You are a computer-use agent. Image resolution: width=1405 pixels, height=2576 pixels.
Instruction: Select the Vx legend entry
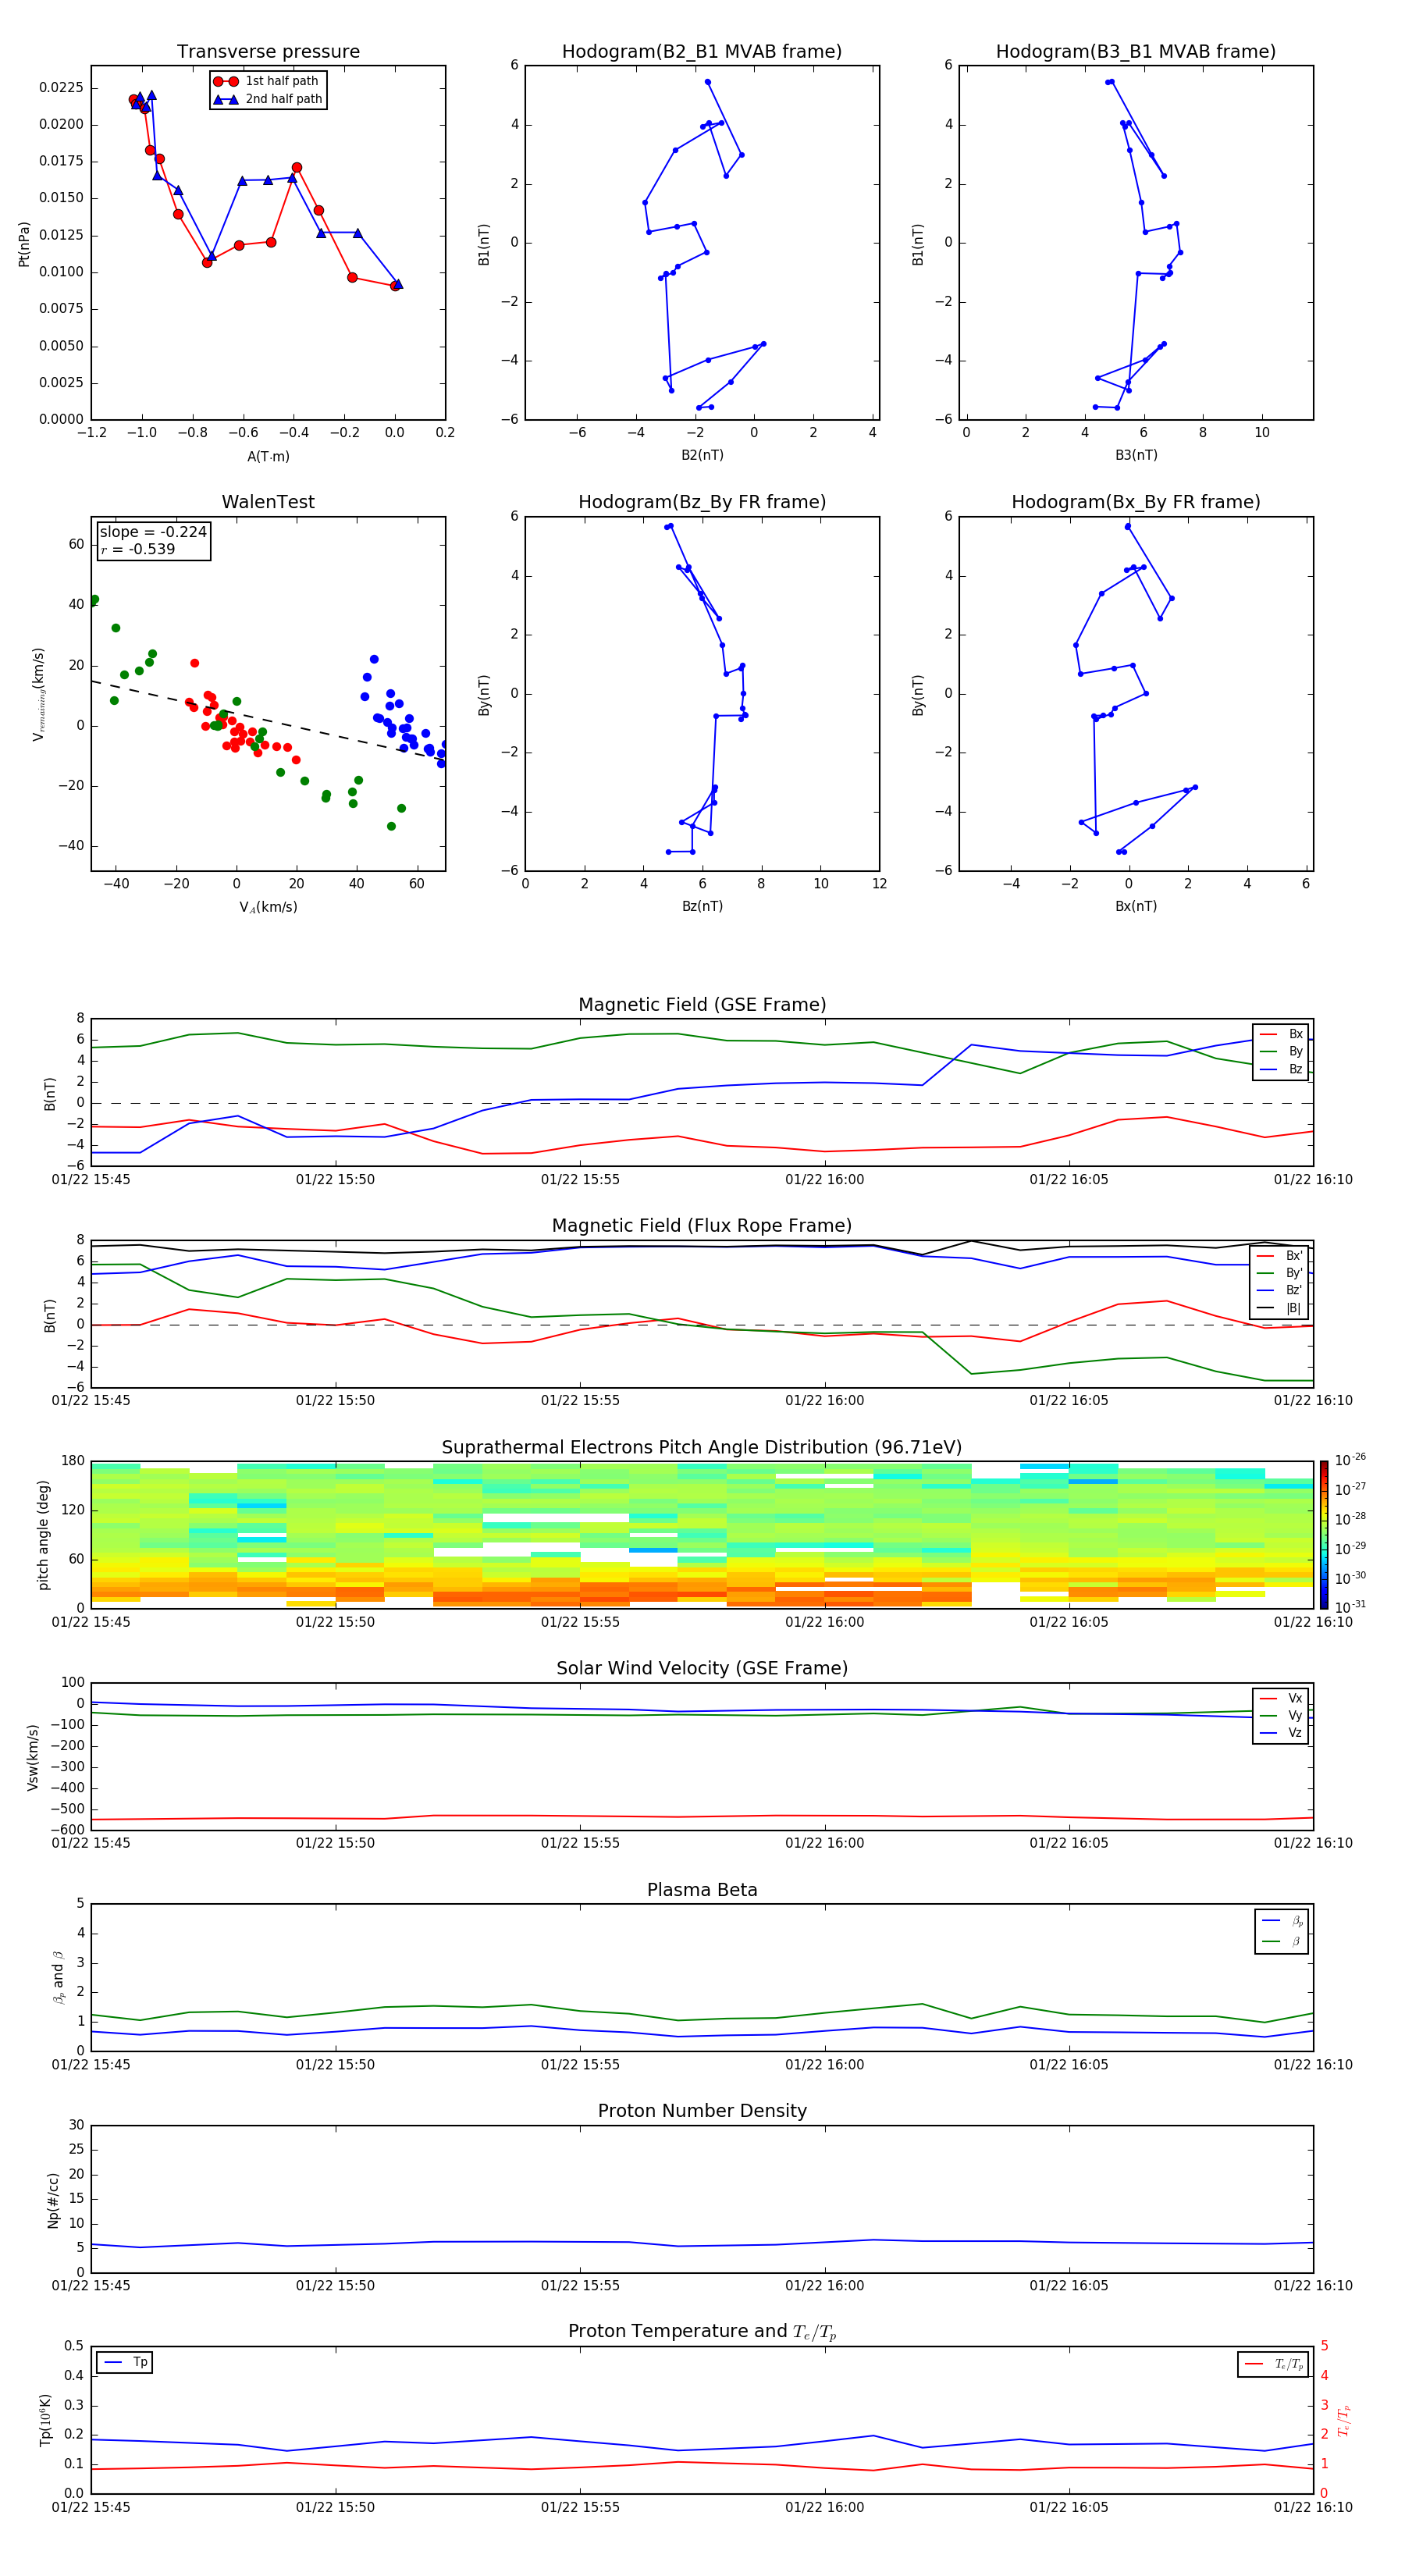(x=1281, y=1698)
